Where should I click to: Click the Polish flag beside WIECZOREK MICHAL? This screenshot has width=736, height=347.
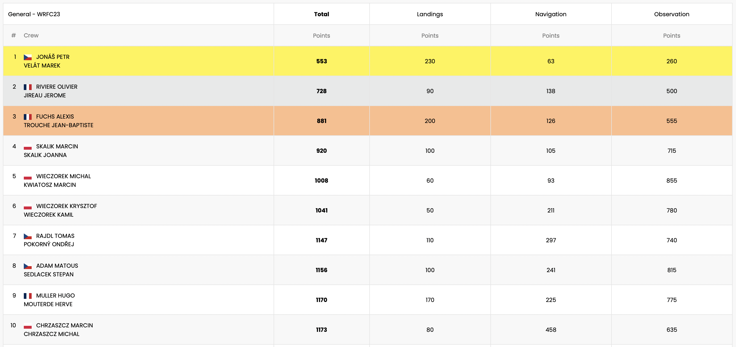(28, 176)
